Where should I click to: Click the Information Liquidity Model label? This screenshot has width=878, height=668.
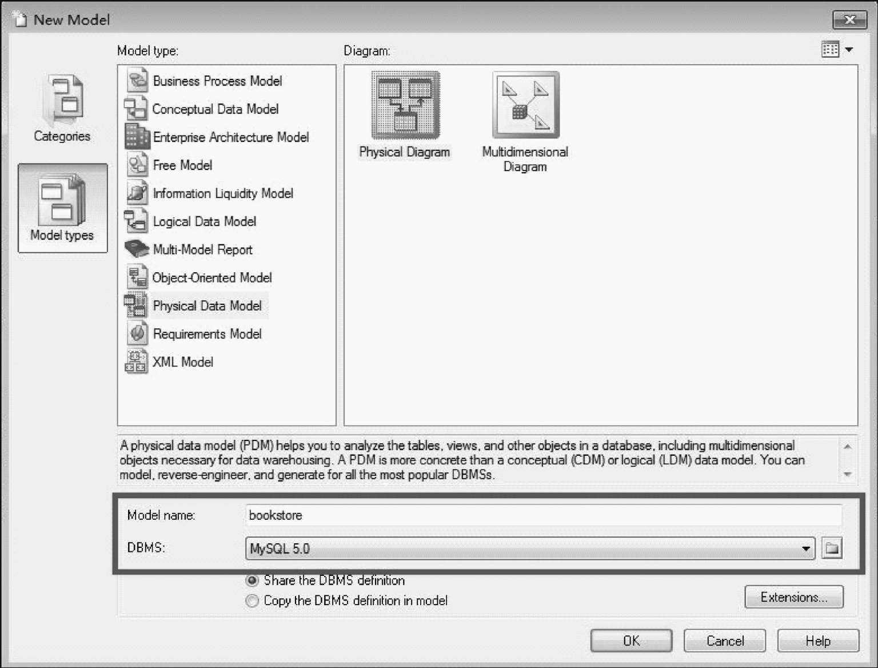pos(223,193)
